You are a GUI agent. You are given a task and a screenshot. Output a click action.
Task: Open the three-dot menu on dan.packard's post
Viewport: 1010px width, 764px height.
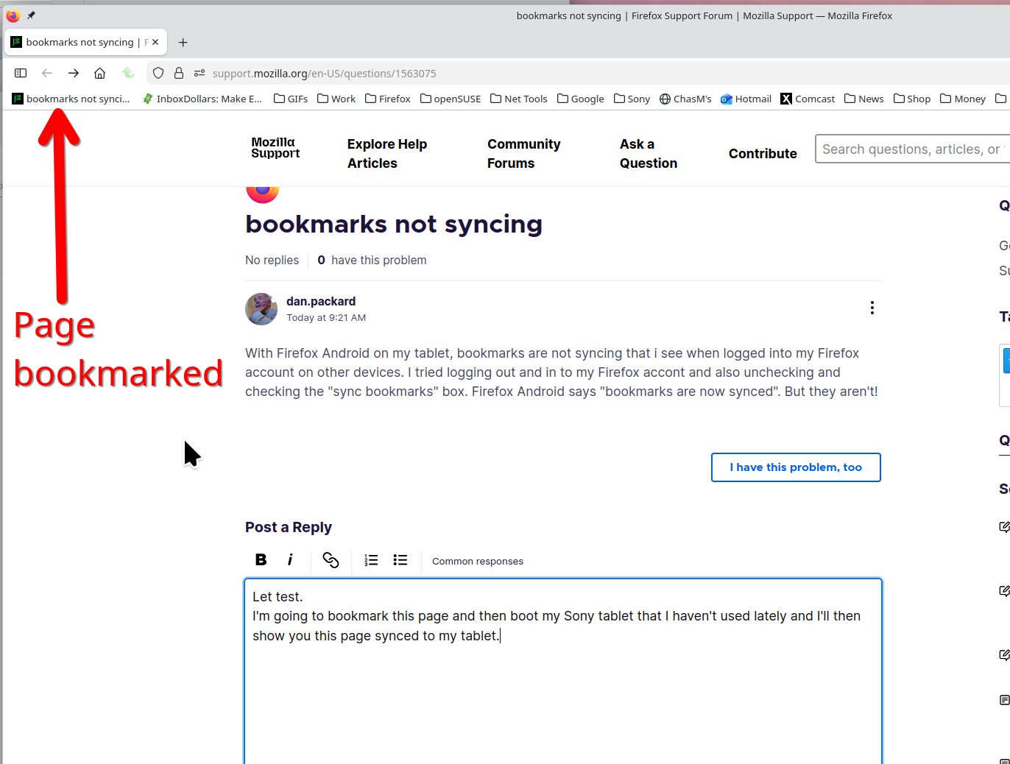872,308
